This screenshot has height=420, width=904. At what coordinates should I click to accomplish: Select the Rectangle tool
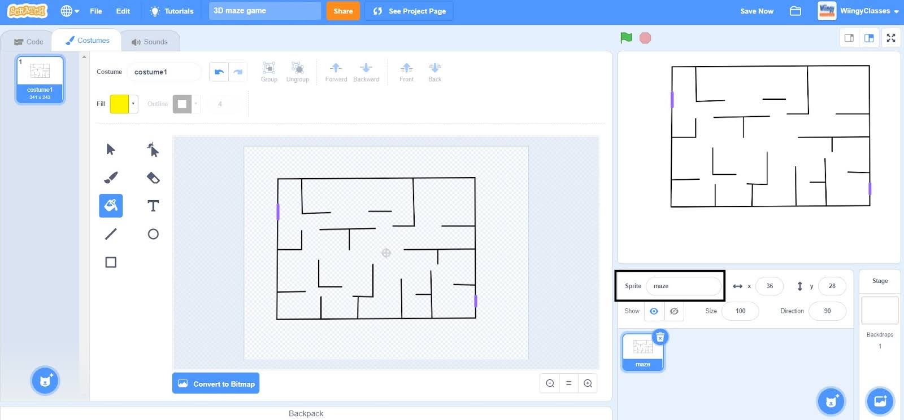tap(111, 262)
